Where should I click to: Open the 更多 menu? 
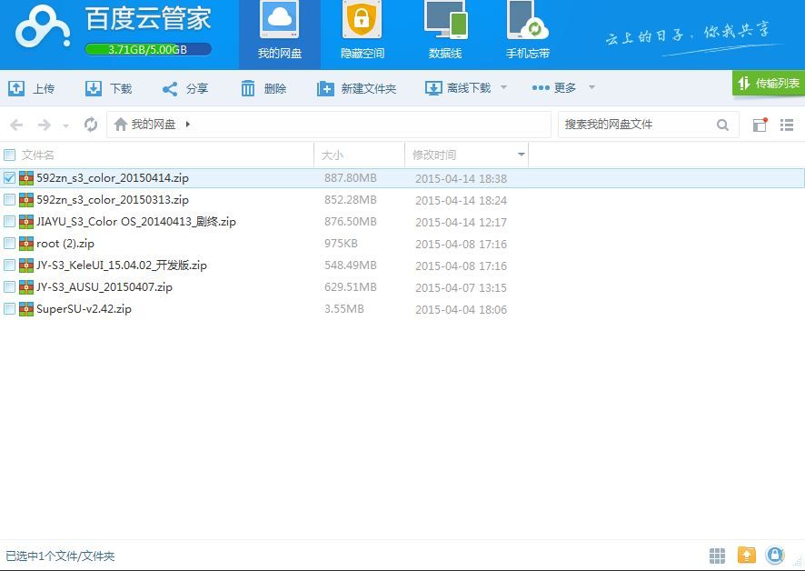tap(554, 88)
